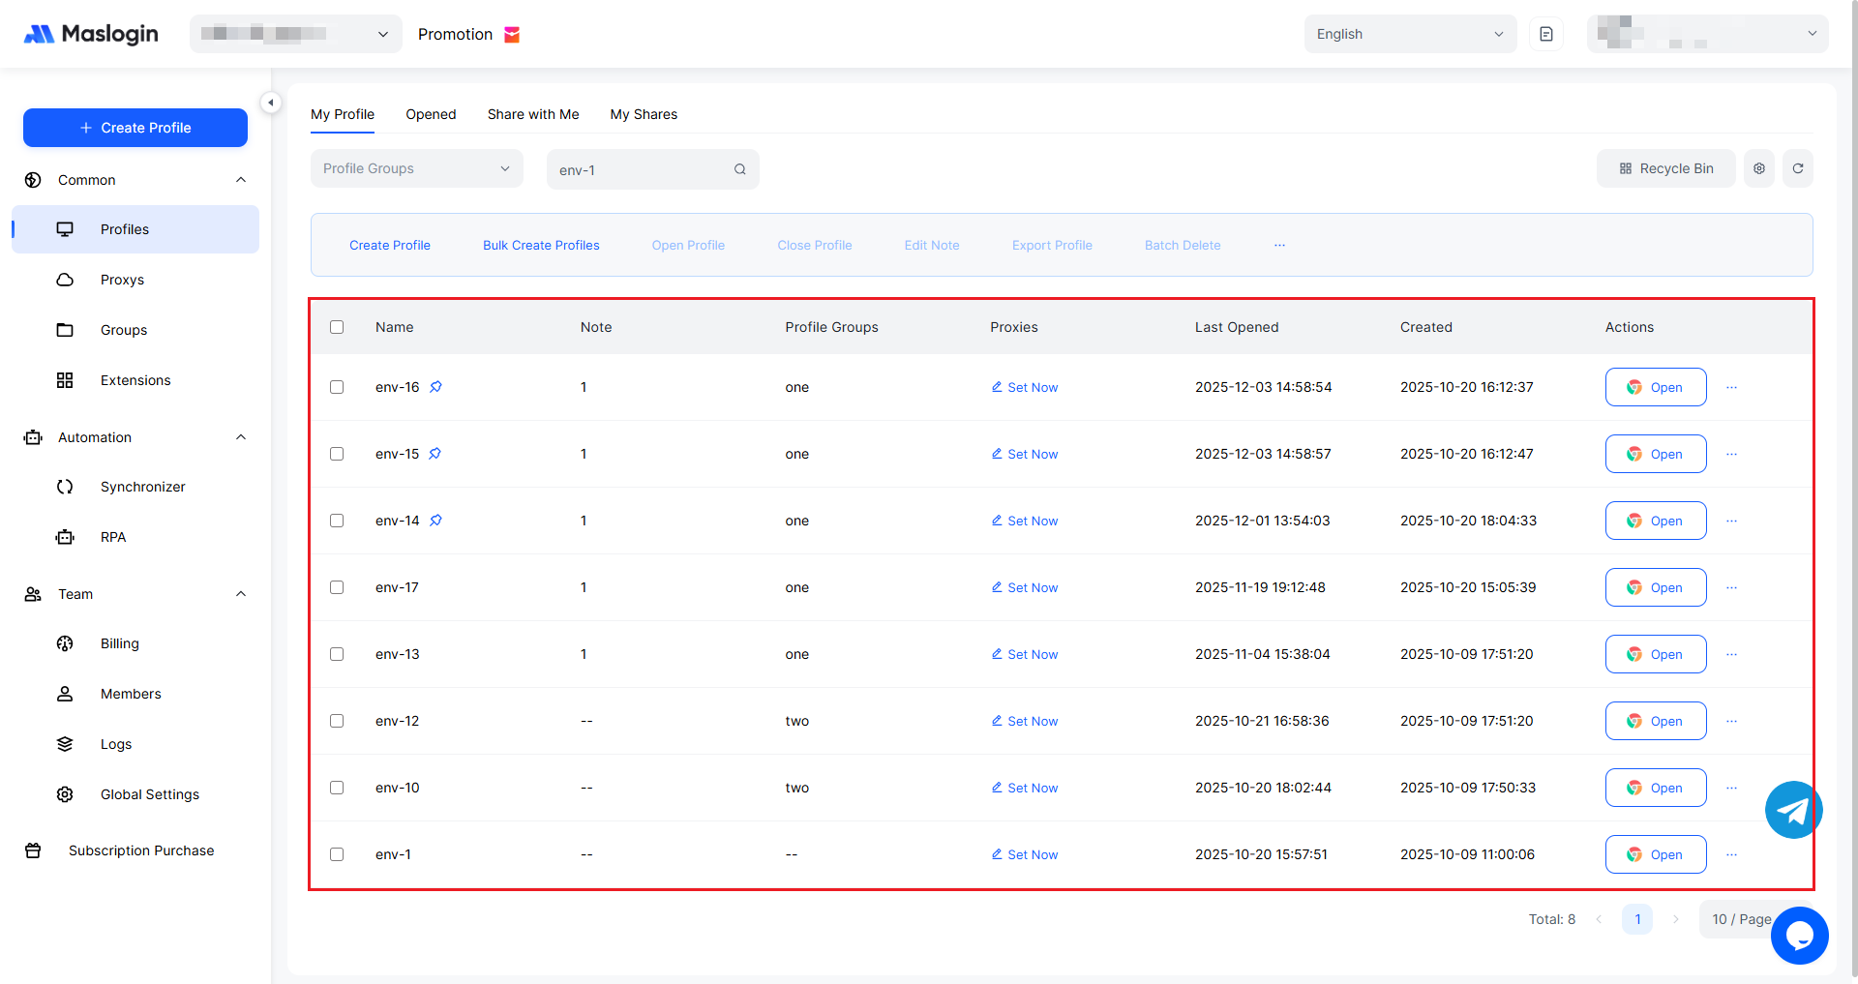Click the search magnifier in env-1 field
The width and height of the screenshot is (1858, 984).
click(x=739, y=169)
